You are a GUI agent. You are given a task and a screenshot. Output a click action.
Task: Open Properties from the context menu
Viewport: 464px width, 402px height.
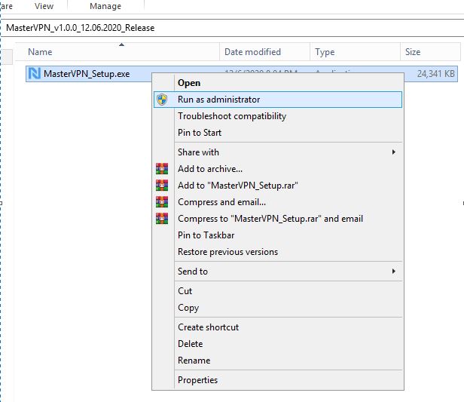pos(278,379)
